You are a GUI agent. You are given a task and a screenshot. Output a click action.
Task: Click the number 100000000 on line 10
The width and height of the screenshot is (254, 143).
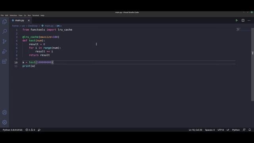click(x=44, y=62)
